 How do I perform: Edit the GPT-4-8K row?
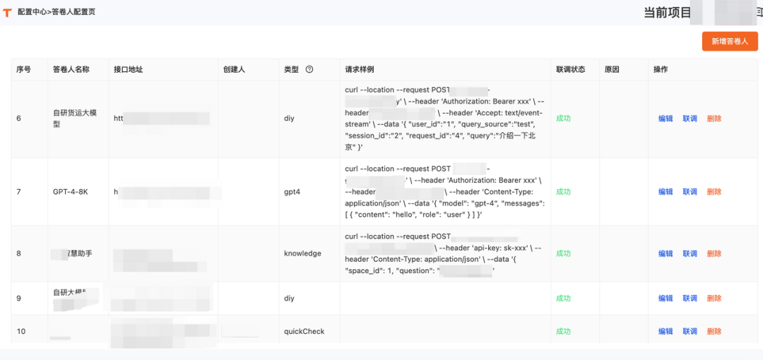[x=666, y=192]
